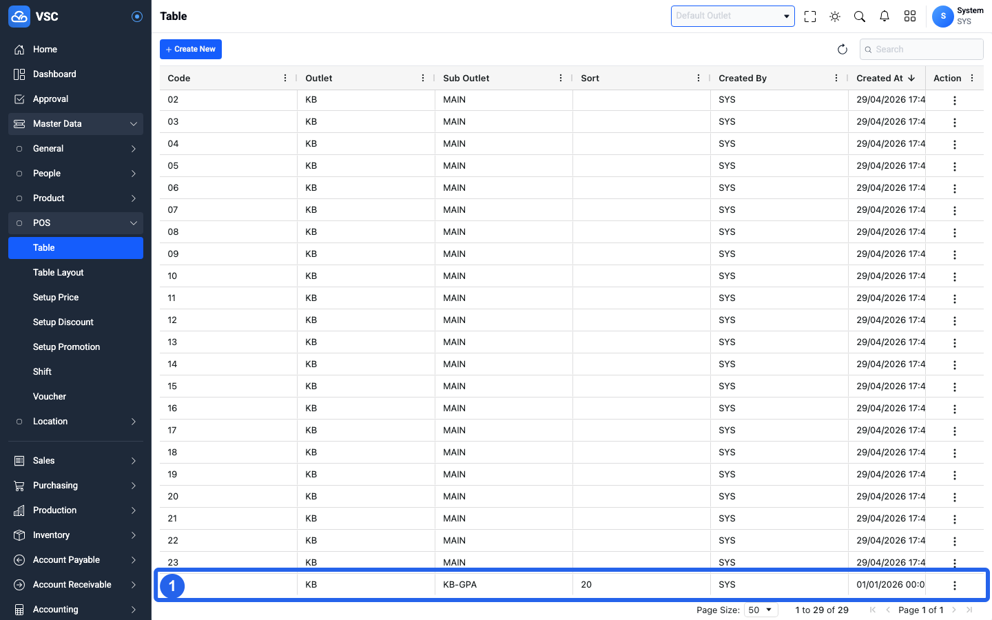Sort by Created At column header
992x620 pixels.
(x=886, y=79)
